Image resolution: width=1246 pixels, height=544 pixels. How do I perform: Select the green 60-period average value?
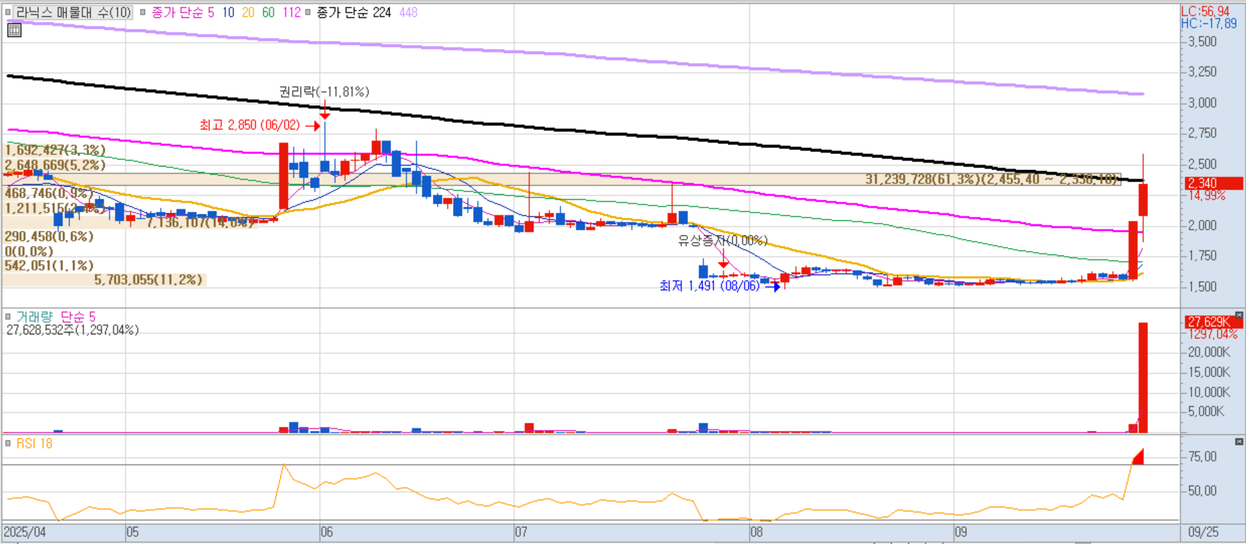(268, 12)
